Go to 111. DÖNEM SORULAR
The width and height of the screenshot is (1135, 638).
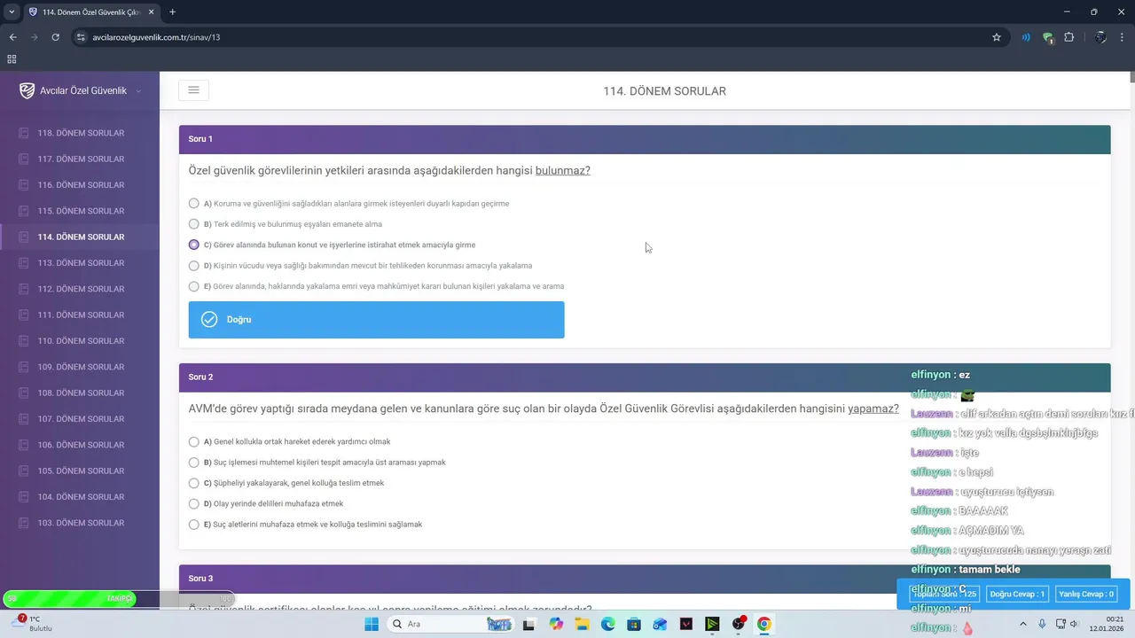coord(81,315)
